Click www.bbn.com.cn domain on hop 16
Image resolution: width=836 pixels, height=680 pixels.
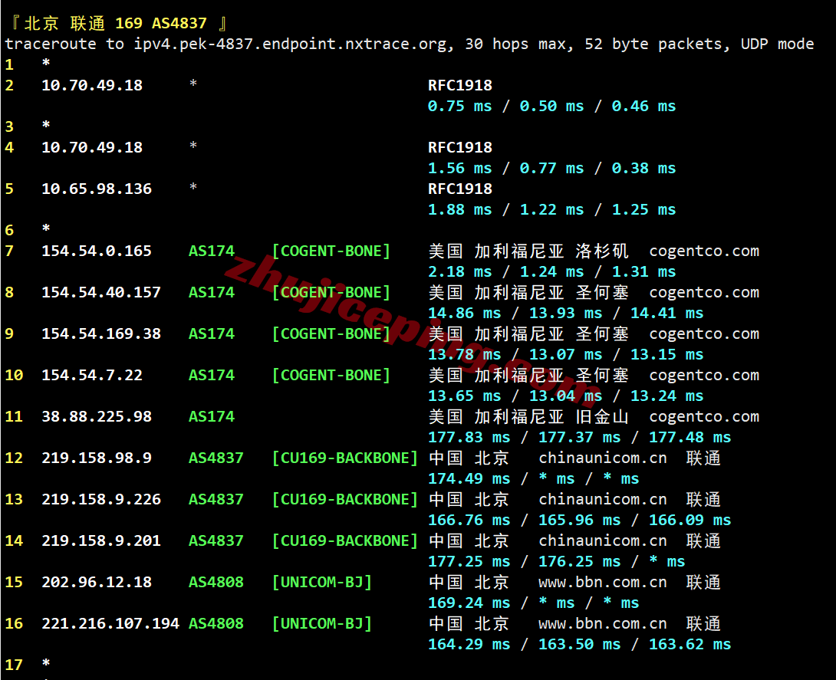click(602, 623)
